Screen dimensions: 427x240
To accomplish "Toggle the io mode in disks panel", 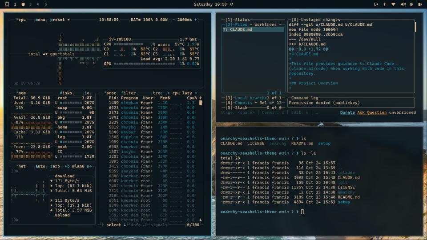I will pos(87,93).
